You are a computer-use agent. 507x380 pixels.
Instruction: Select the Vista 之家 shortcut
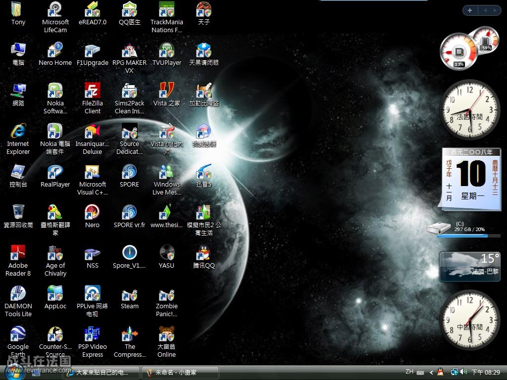click(x=166, y=90)
